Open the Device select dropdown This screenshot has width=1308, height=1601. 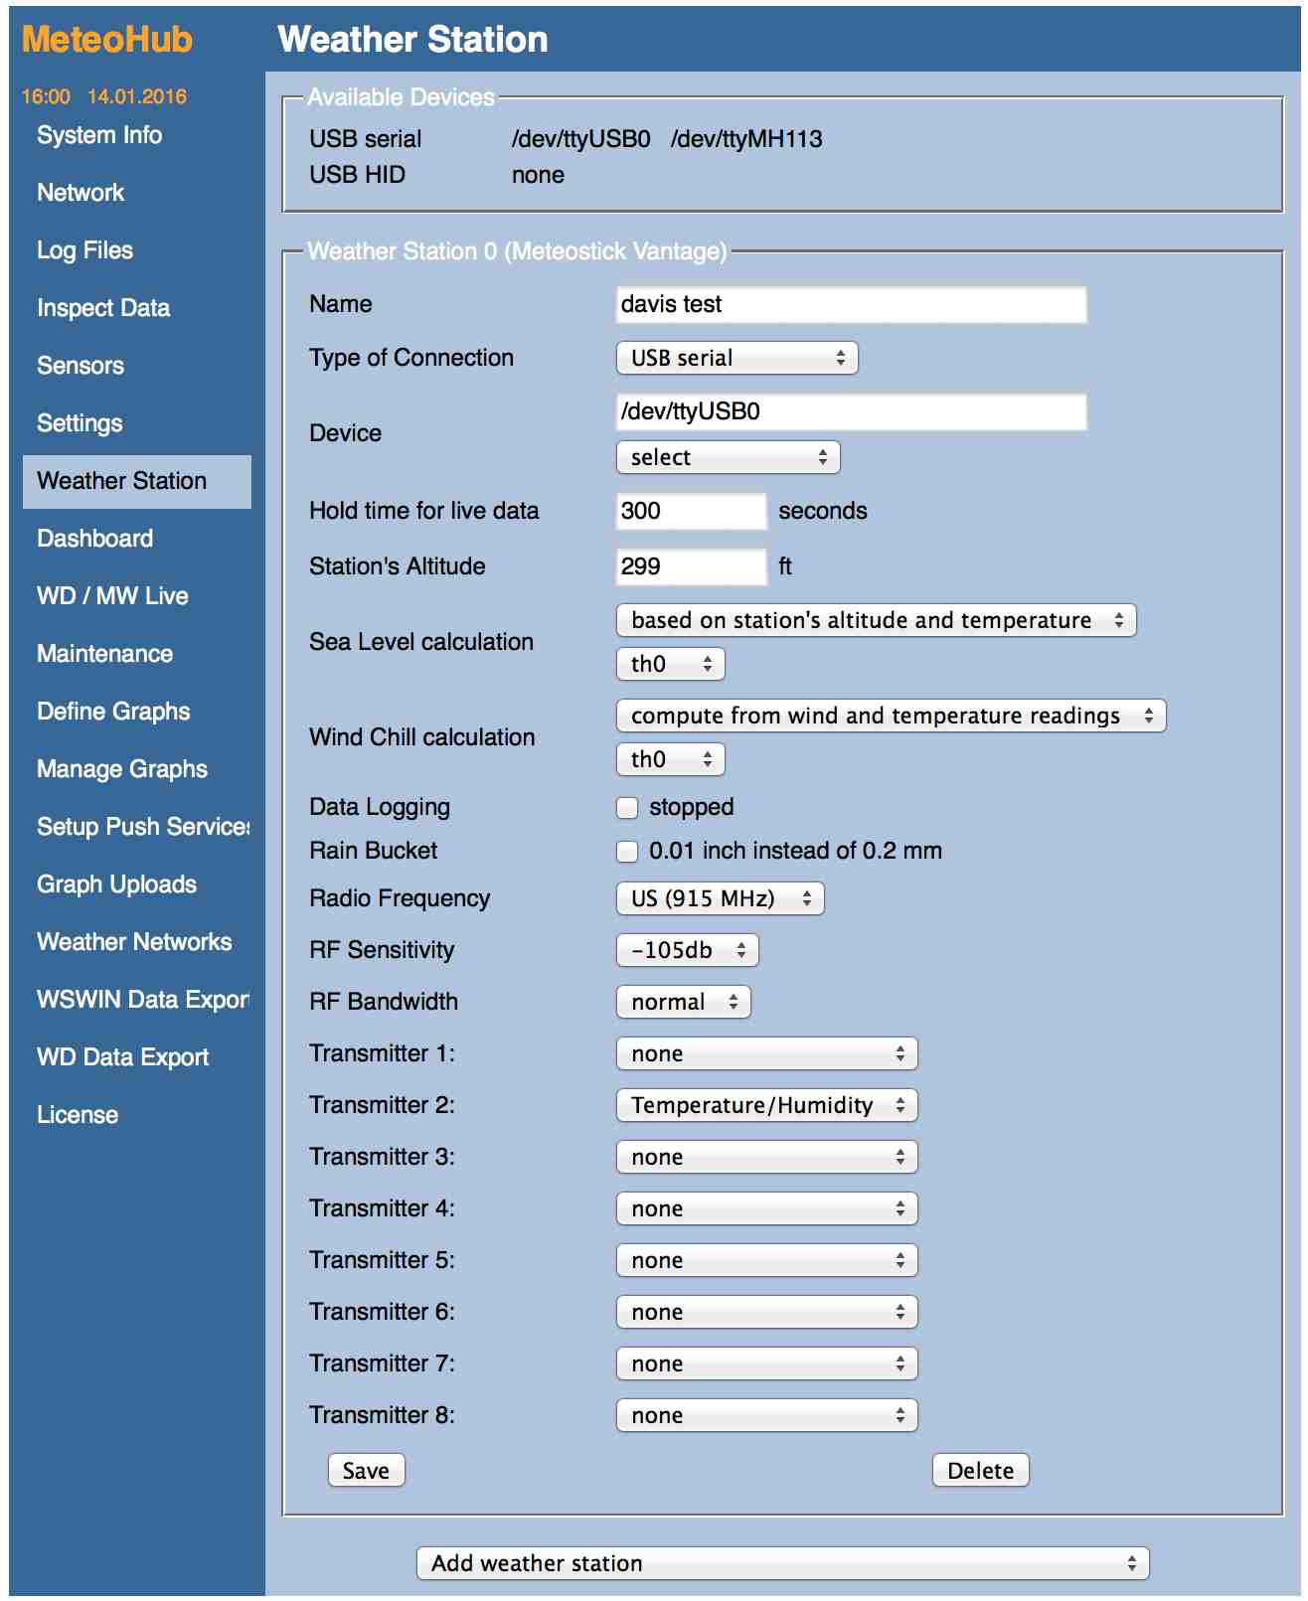(x=728, y=458)
